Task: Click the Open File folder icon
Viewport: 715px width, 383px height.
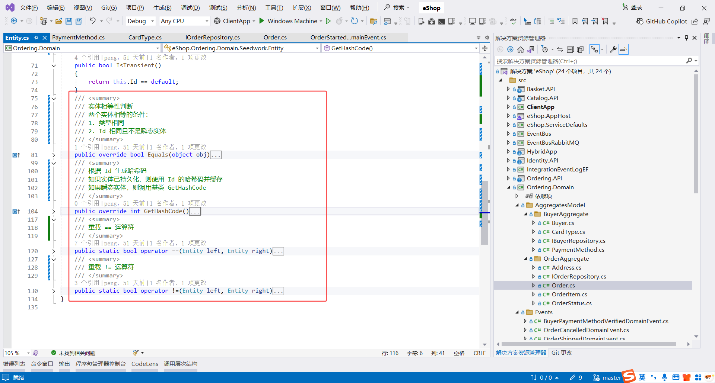Action: [x=58, y=21]
